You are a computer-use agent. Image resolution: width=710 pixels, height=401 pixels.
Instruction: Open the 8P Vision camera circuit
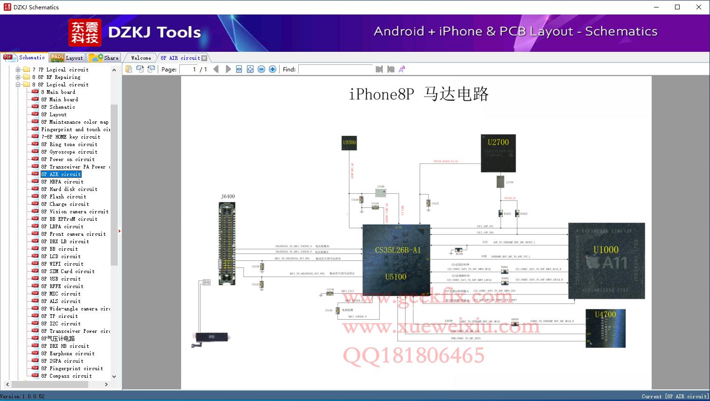[75, 211]
